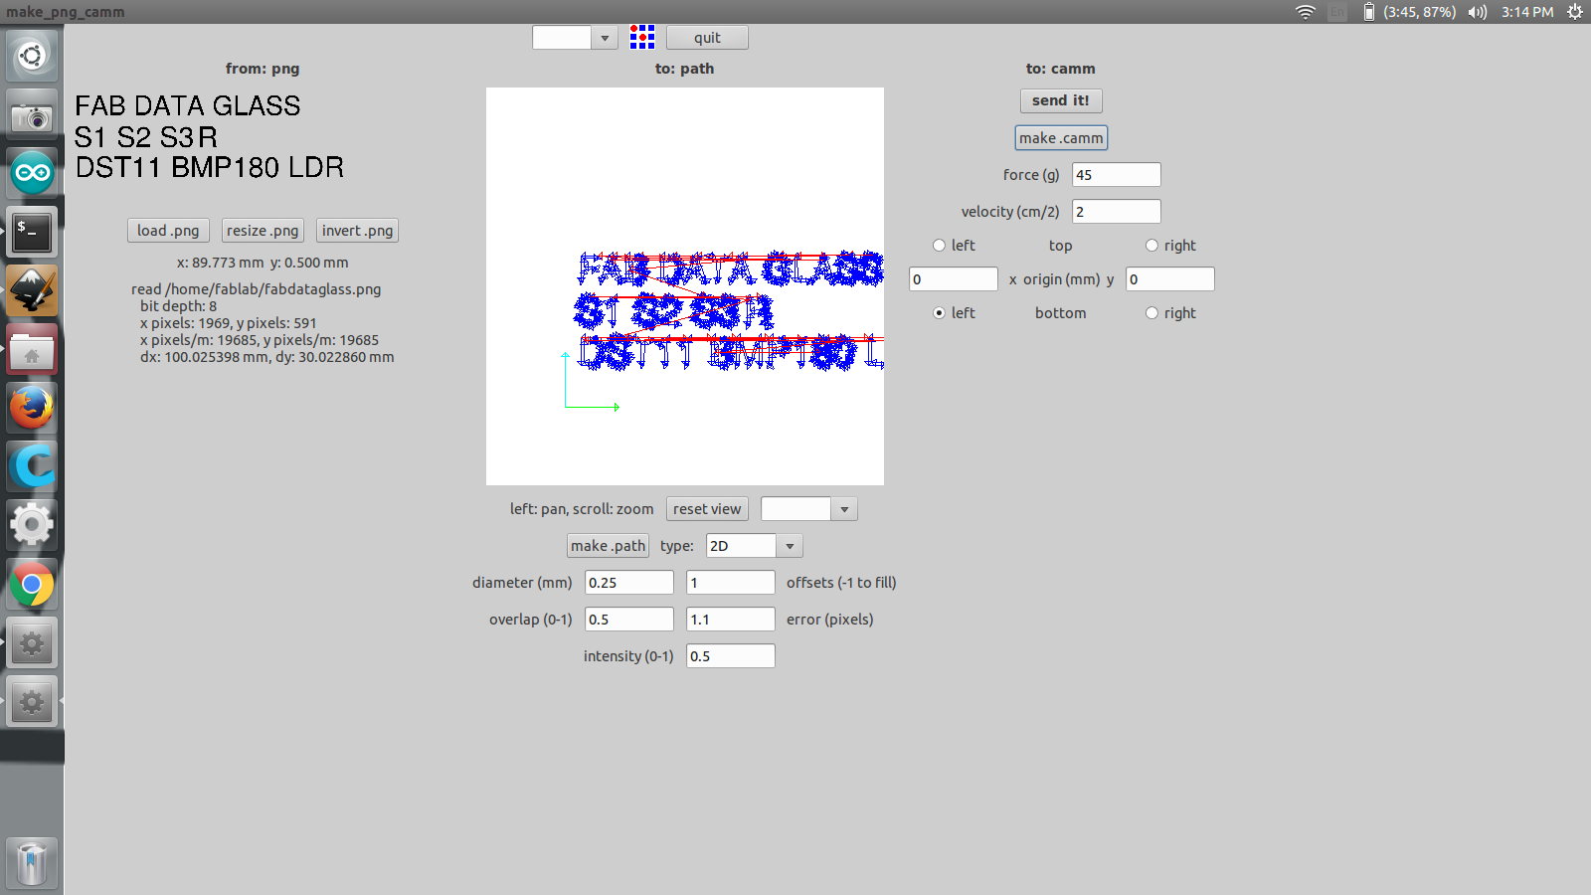Choose the bottom right origin radio button
Screen dimensions: 1591x895
click(1151, 313)
